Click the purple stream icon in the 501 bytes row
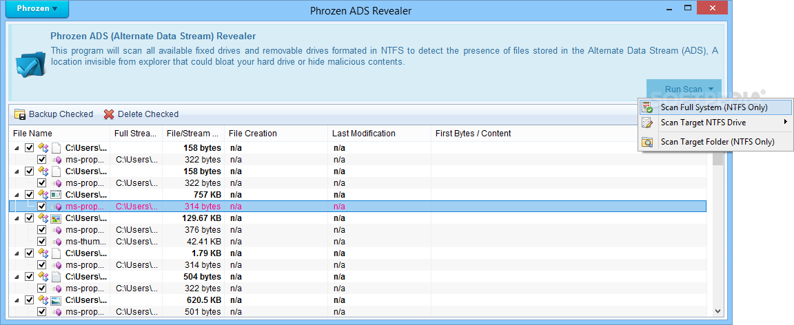 (x=57, y=312)
